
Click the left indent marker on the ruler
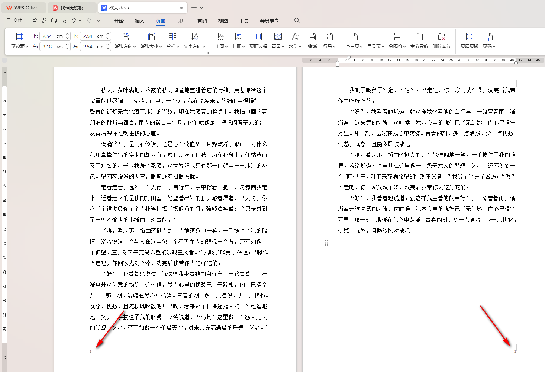[x=338, y=64]
